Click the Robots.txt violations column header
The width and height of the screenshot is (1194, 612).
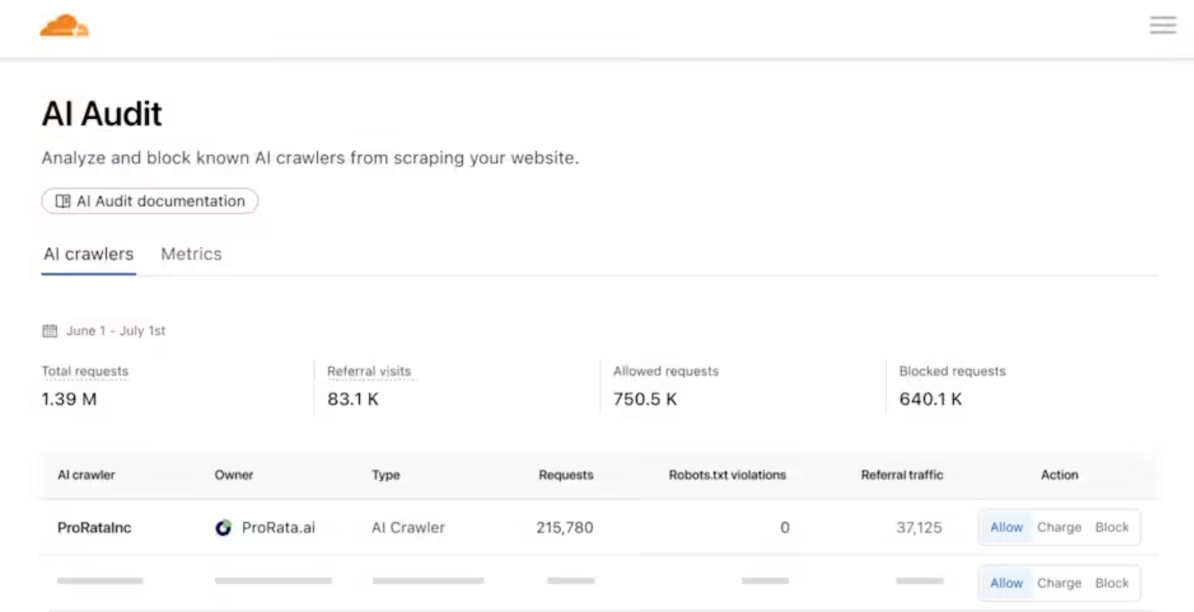[727, 475]
